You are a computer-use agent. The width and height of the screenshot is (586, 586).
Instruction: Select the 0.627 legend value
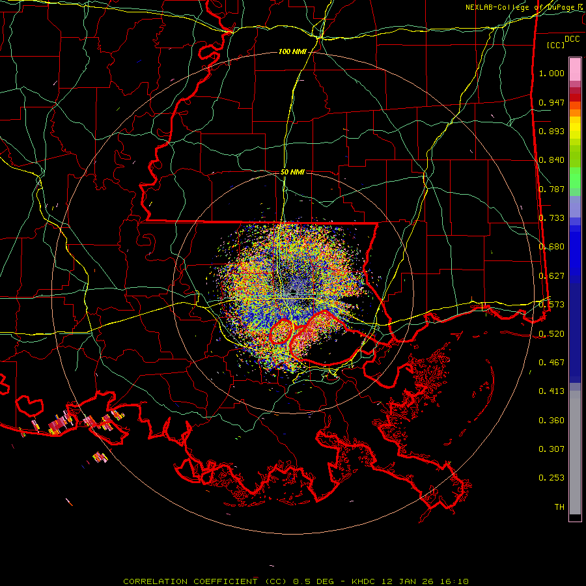point(551,276)
